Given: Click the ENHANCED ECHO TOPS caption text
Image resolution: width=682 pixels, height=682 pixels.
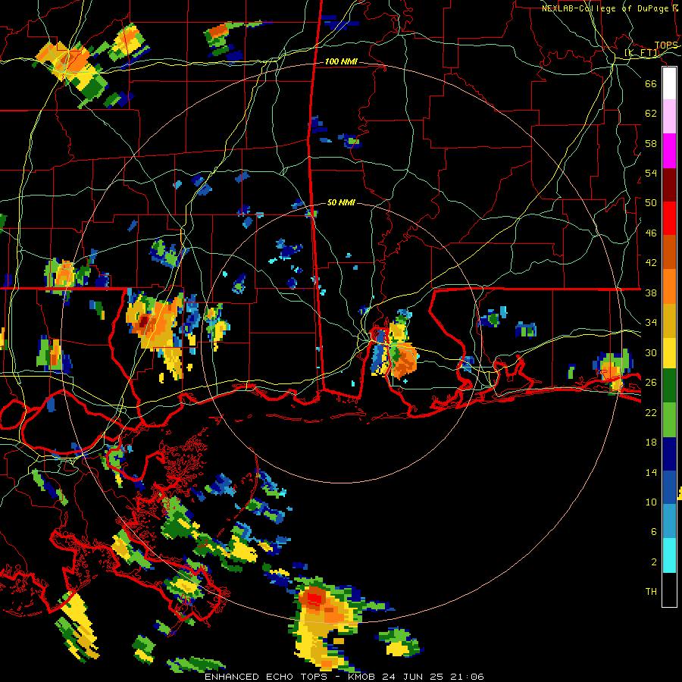Looking at the screenshot, I should [265, 677].
